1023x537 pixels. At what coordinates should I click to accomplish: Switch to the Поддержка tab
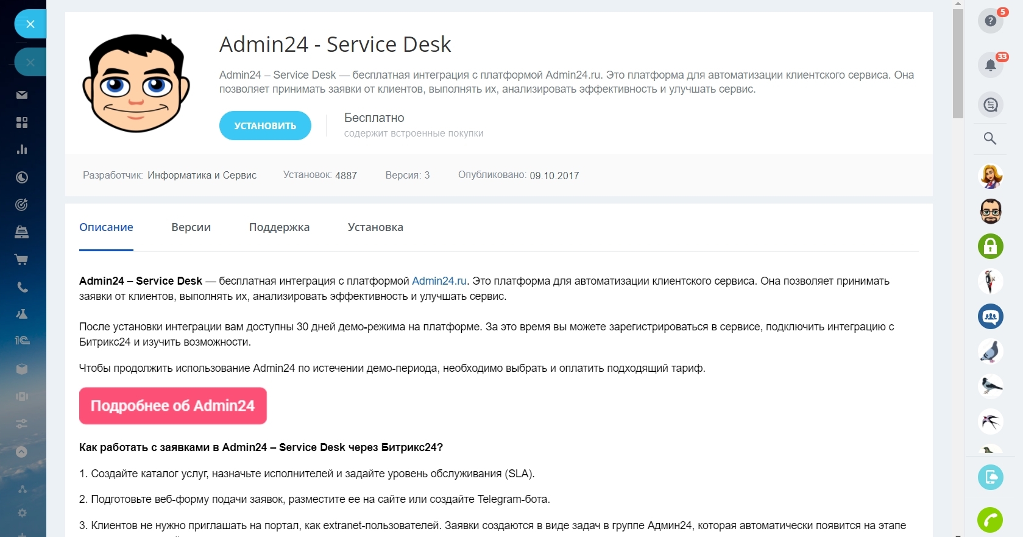(x=279, y=227)
